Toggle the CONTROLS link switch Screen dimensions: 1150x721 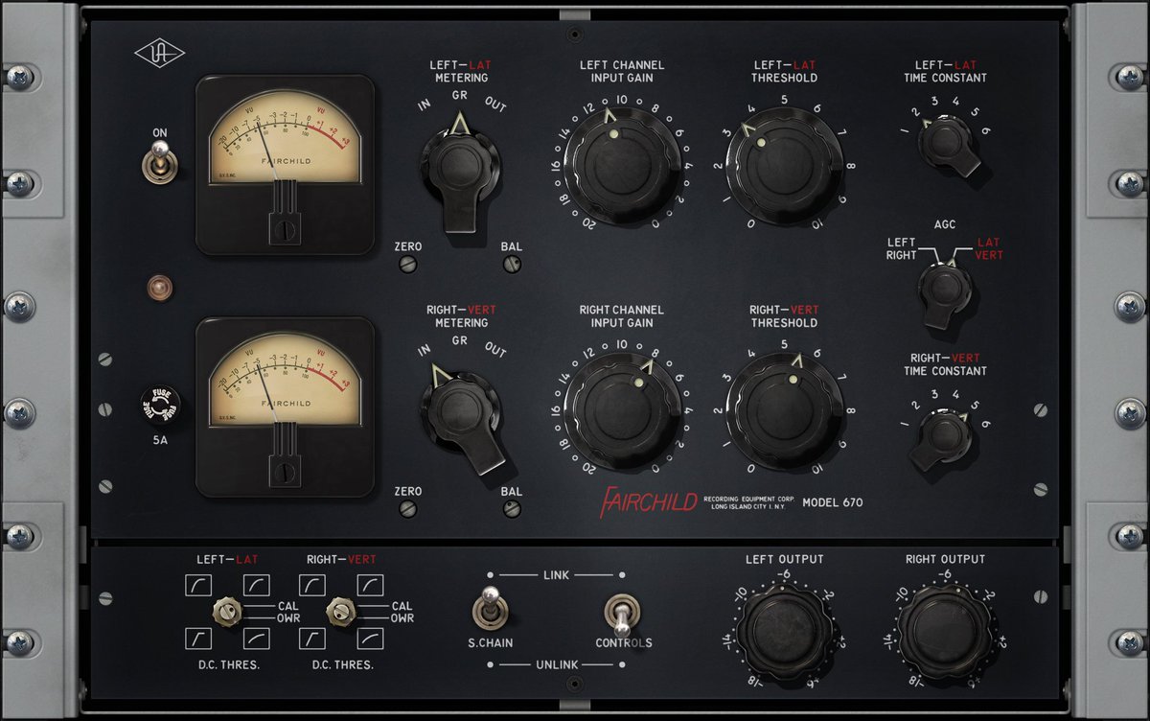pos(622,615)
